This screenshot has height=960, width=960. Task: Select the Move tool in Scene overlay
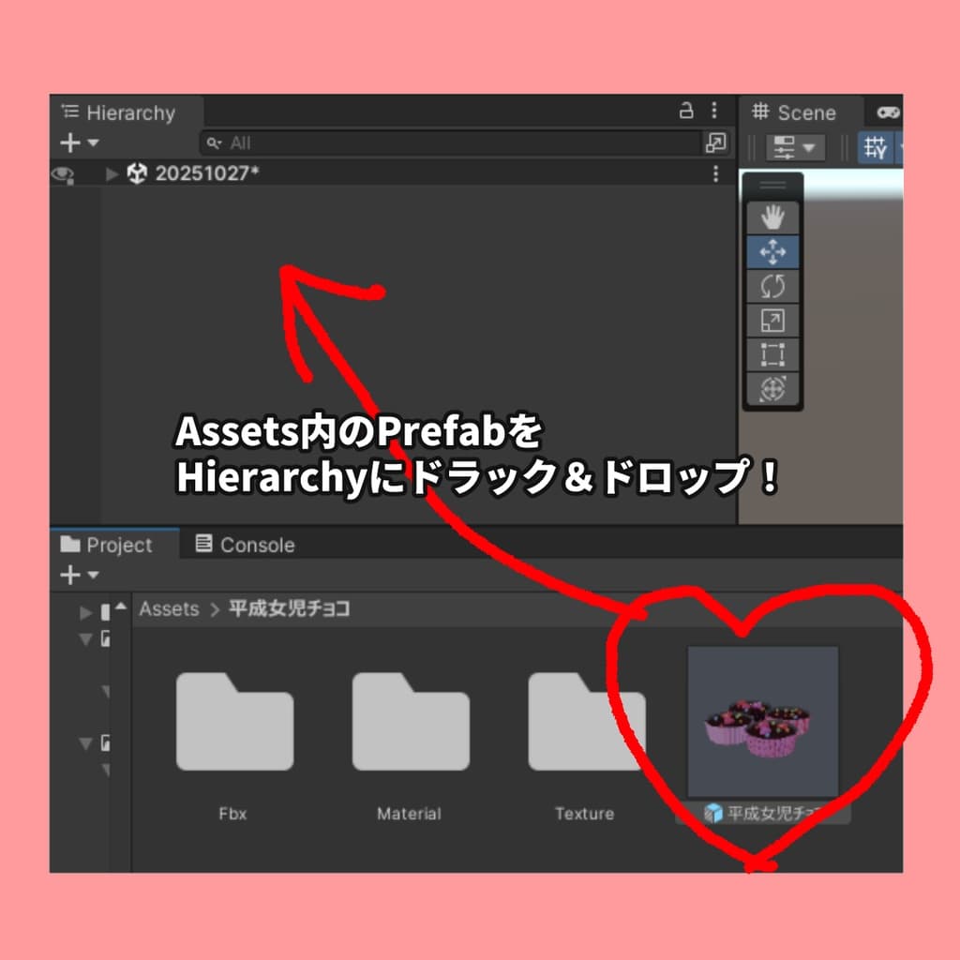[x=771, y=251]
